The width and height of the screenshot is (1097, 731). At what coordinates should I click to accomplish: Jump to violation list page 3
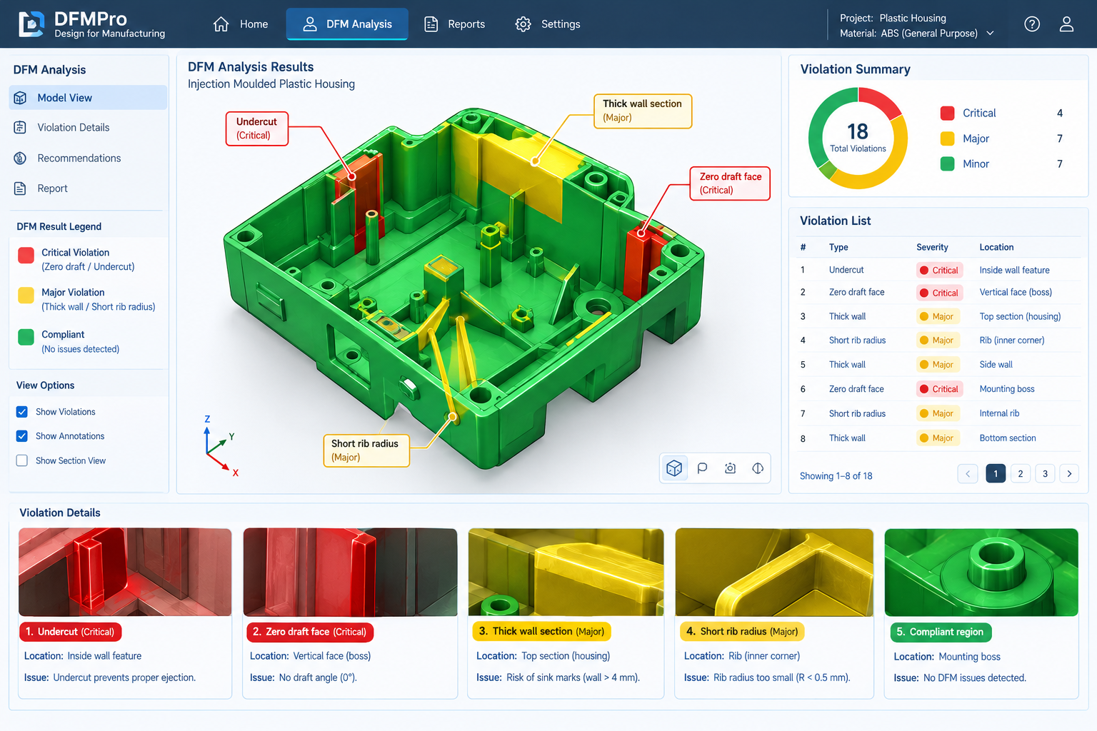tap(1045, 473)
